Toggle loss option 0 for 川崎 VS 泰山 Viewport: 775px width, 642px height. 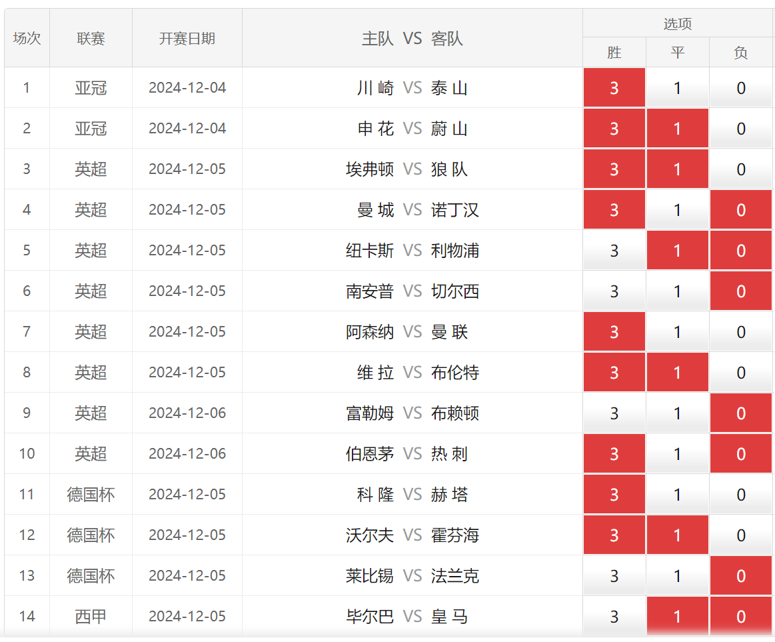[x=741, y=87]
